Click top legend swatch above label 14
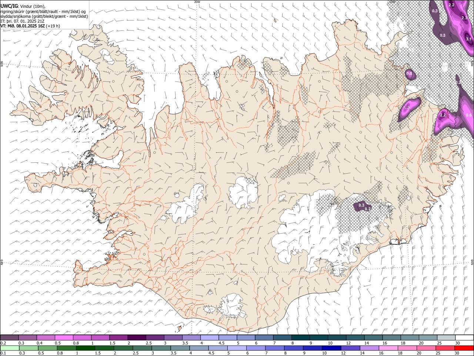 point(374,337)
